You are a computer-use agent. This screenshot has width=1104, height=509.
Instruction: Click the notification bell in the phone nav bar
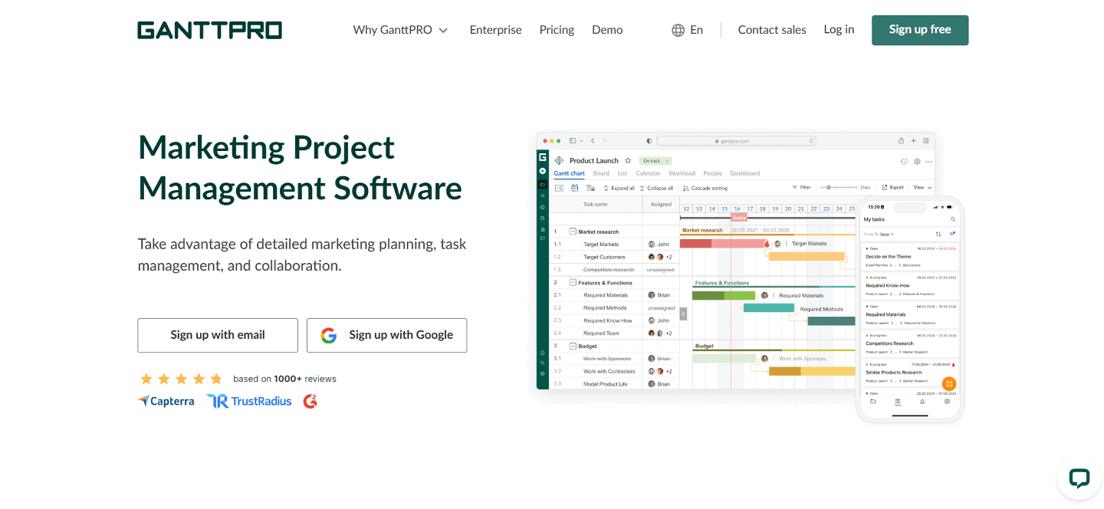pyautogui.click(x=922, y=402)
